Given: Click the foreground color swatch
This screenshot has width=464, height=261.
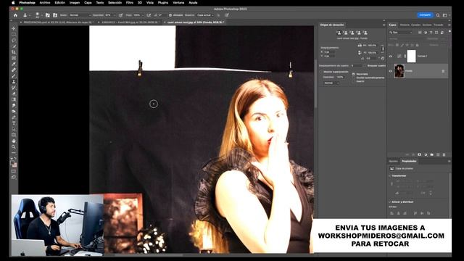Looking at the screenshot, I should 12,162.
